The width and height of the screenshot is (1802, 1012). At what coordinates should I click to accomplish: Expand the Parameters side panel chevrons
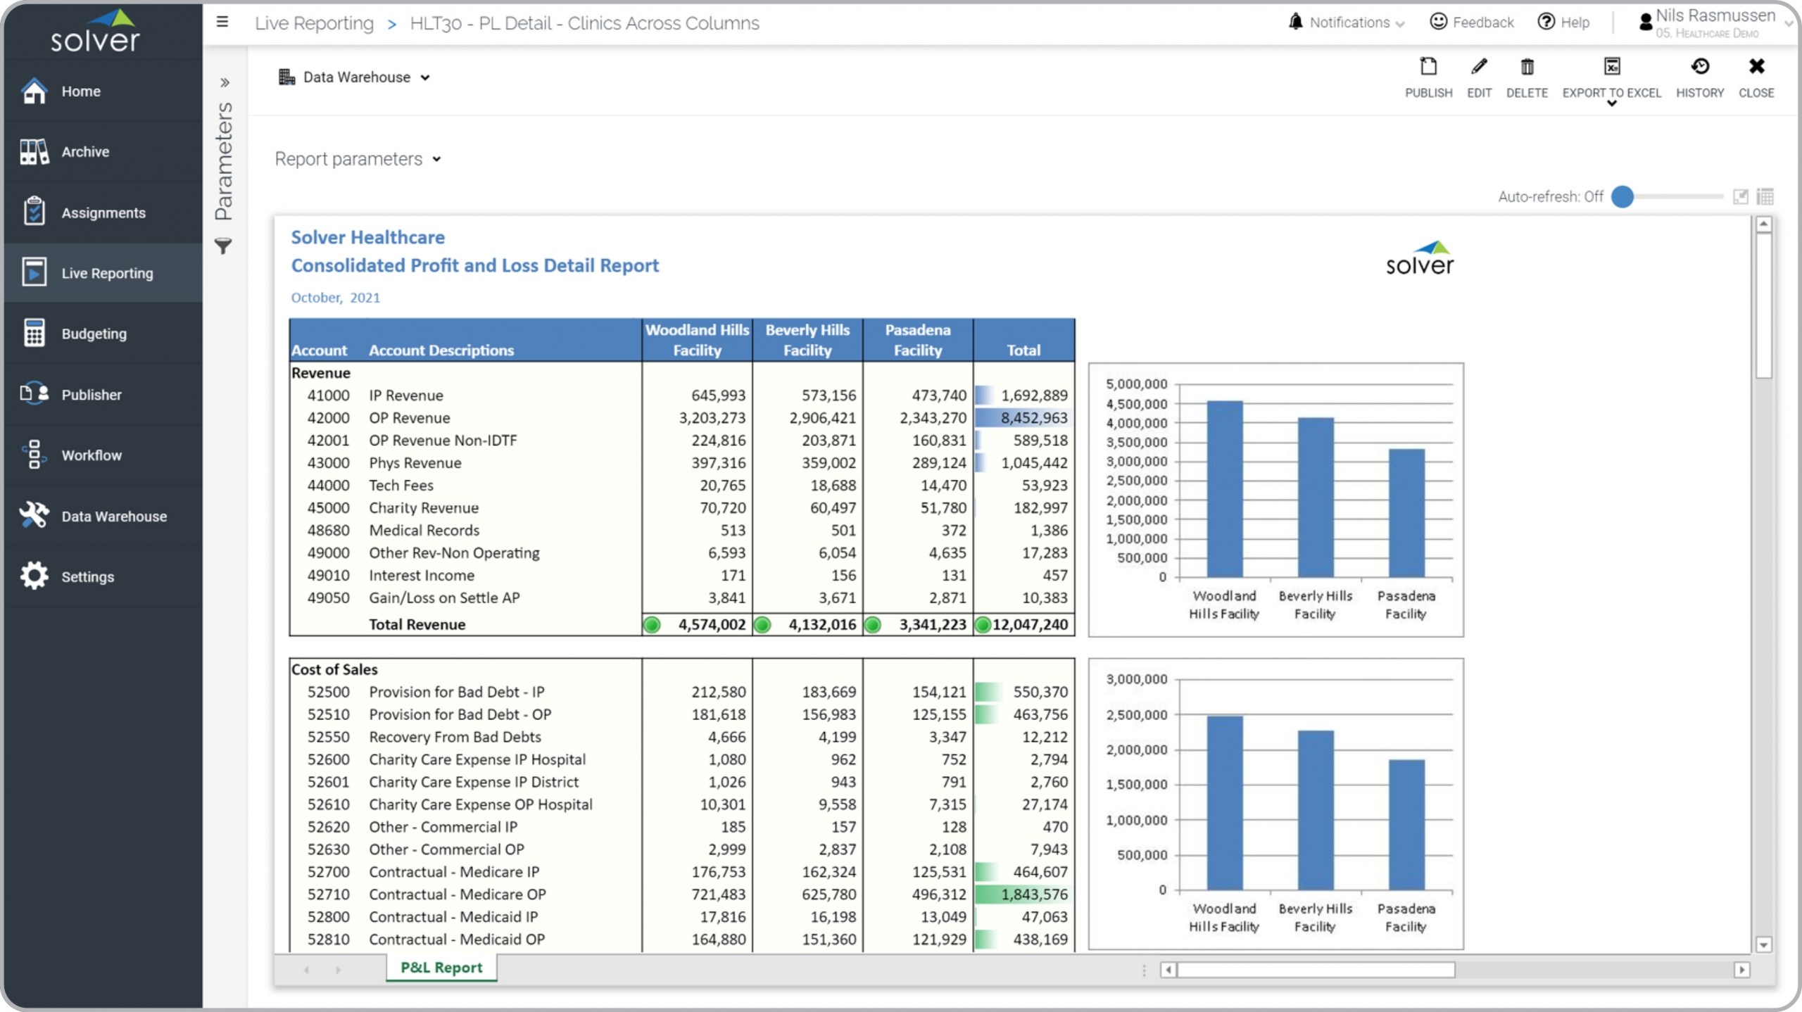point(225,82)
